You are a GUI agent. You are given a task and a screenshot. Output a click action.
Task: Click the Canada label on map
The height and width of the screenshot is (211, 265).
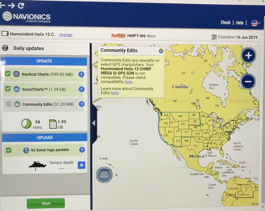tap(180, 87)
